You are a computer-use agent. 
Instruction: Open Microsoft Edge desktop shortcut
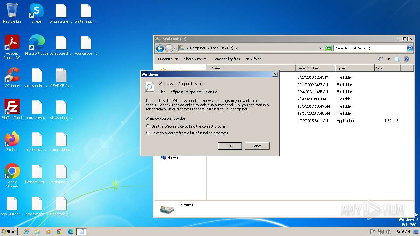point(36,45)
